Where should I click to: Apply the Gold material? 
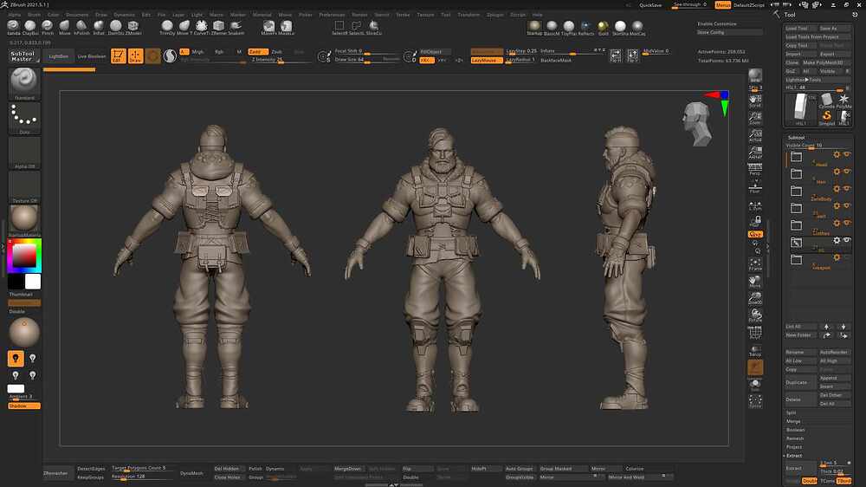click(x=603, y=28)
